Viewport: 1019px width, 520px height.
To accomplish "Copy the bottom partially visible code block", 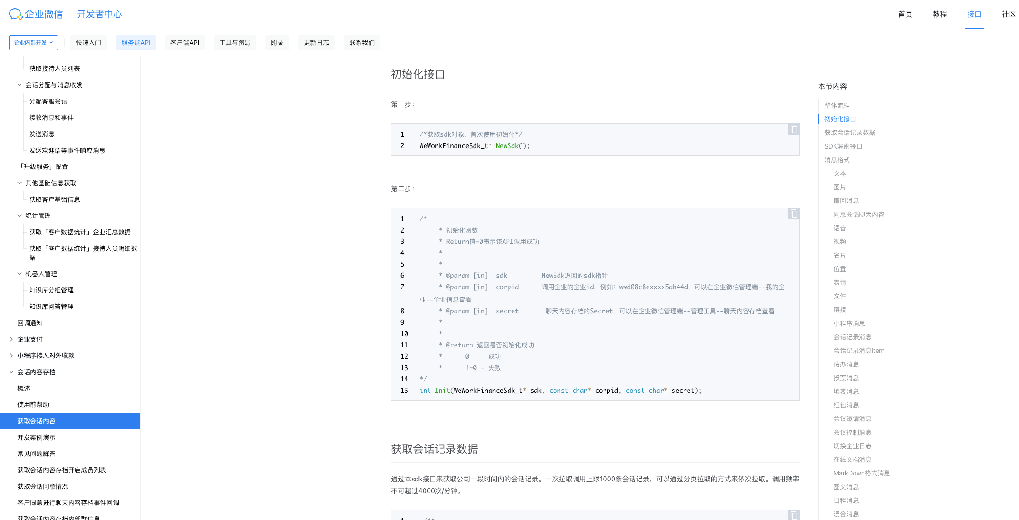I will (x=794, y=515).
